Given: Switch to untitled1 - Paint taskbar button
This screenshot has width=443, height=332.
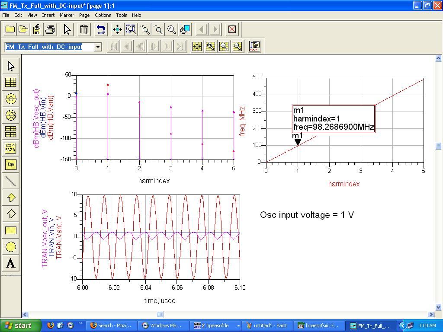Looking at the screenshot, I should coord(266,326).
